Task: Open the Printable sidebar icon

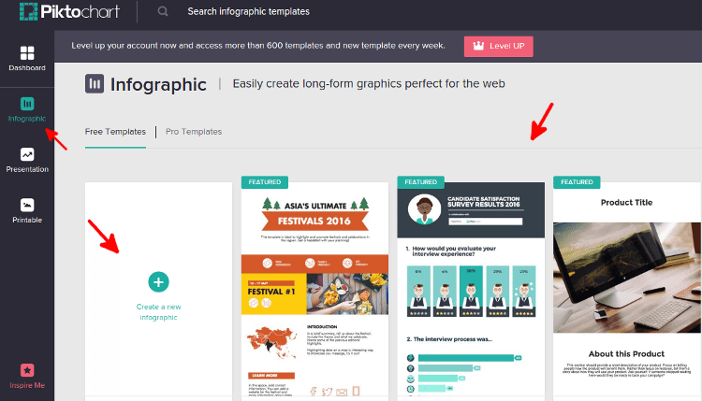Action: [27, 206]
